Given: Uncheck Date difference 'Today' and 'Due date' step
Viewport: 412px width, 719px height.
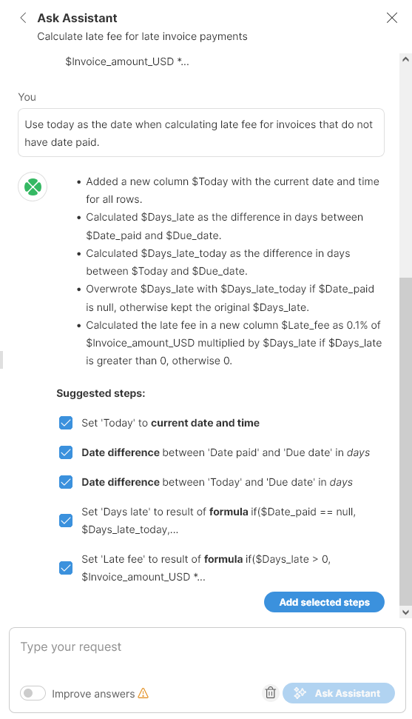Looking at the screenshot, I should [x=66, y=482].
